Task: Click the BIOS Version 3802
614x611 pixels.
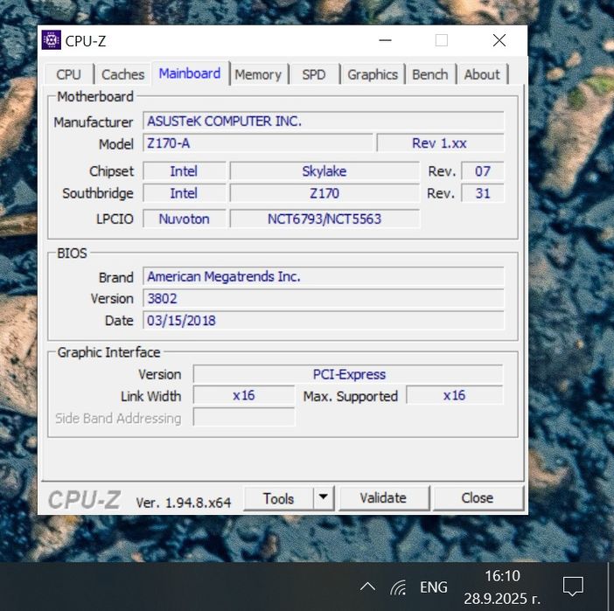Action: pyautogui.click(x=324, y=298)
